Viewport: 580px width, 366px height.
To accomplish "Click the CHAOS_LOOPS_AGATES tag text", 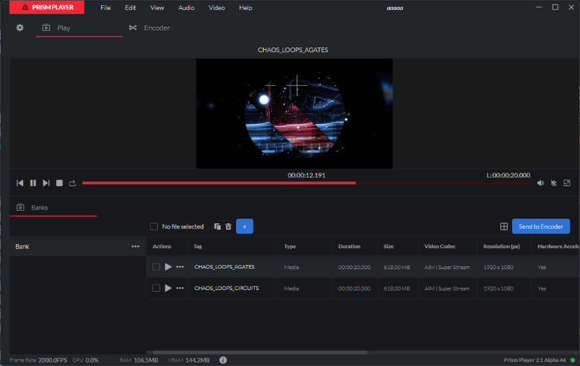I will (x=224, y=267).
